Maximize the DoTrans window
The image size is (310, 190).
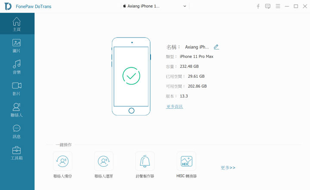(x=296, y=6)
